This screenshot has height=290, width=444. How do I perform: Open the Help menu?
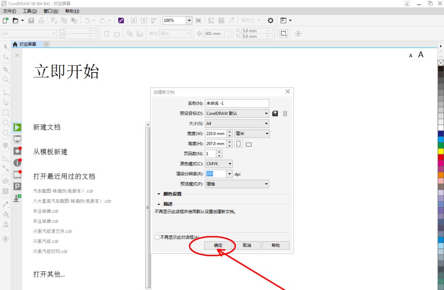(x=72, y=11)
